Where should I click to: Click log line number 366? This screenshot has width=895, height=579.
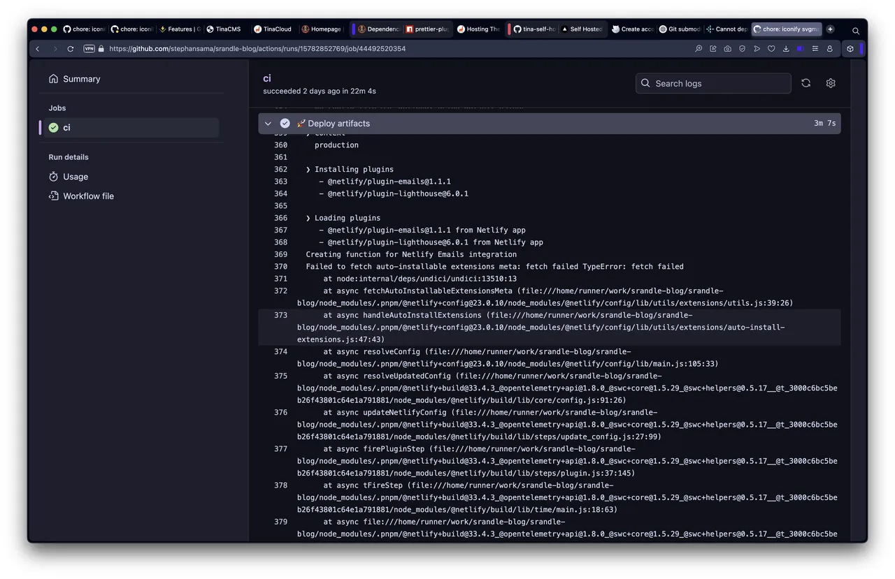pyautogui.click(x=280, y=218)
